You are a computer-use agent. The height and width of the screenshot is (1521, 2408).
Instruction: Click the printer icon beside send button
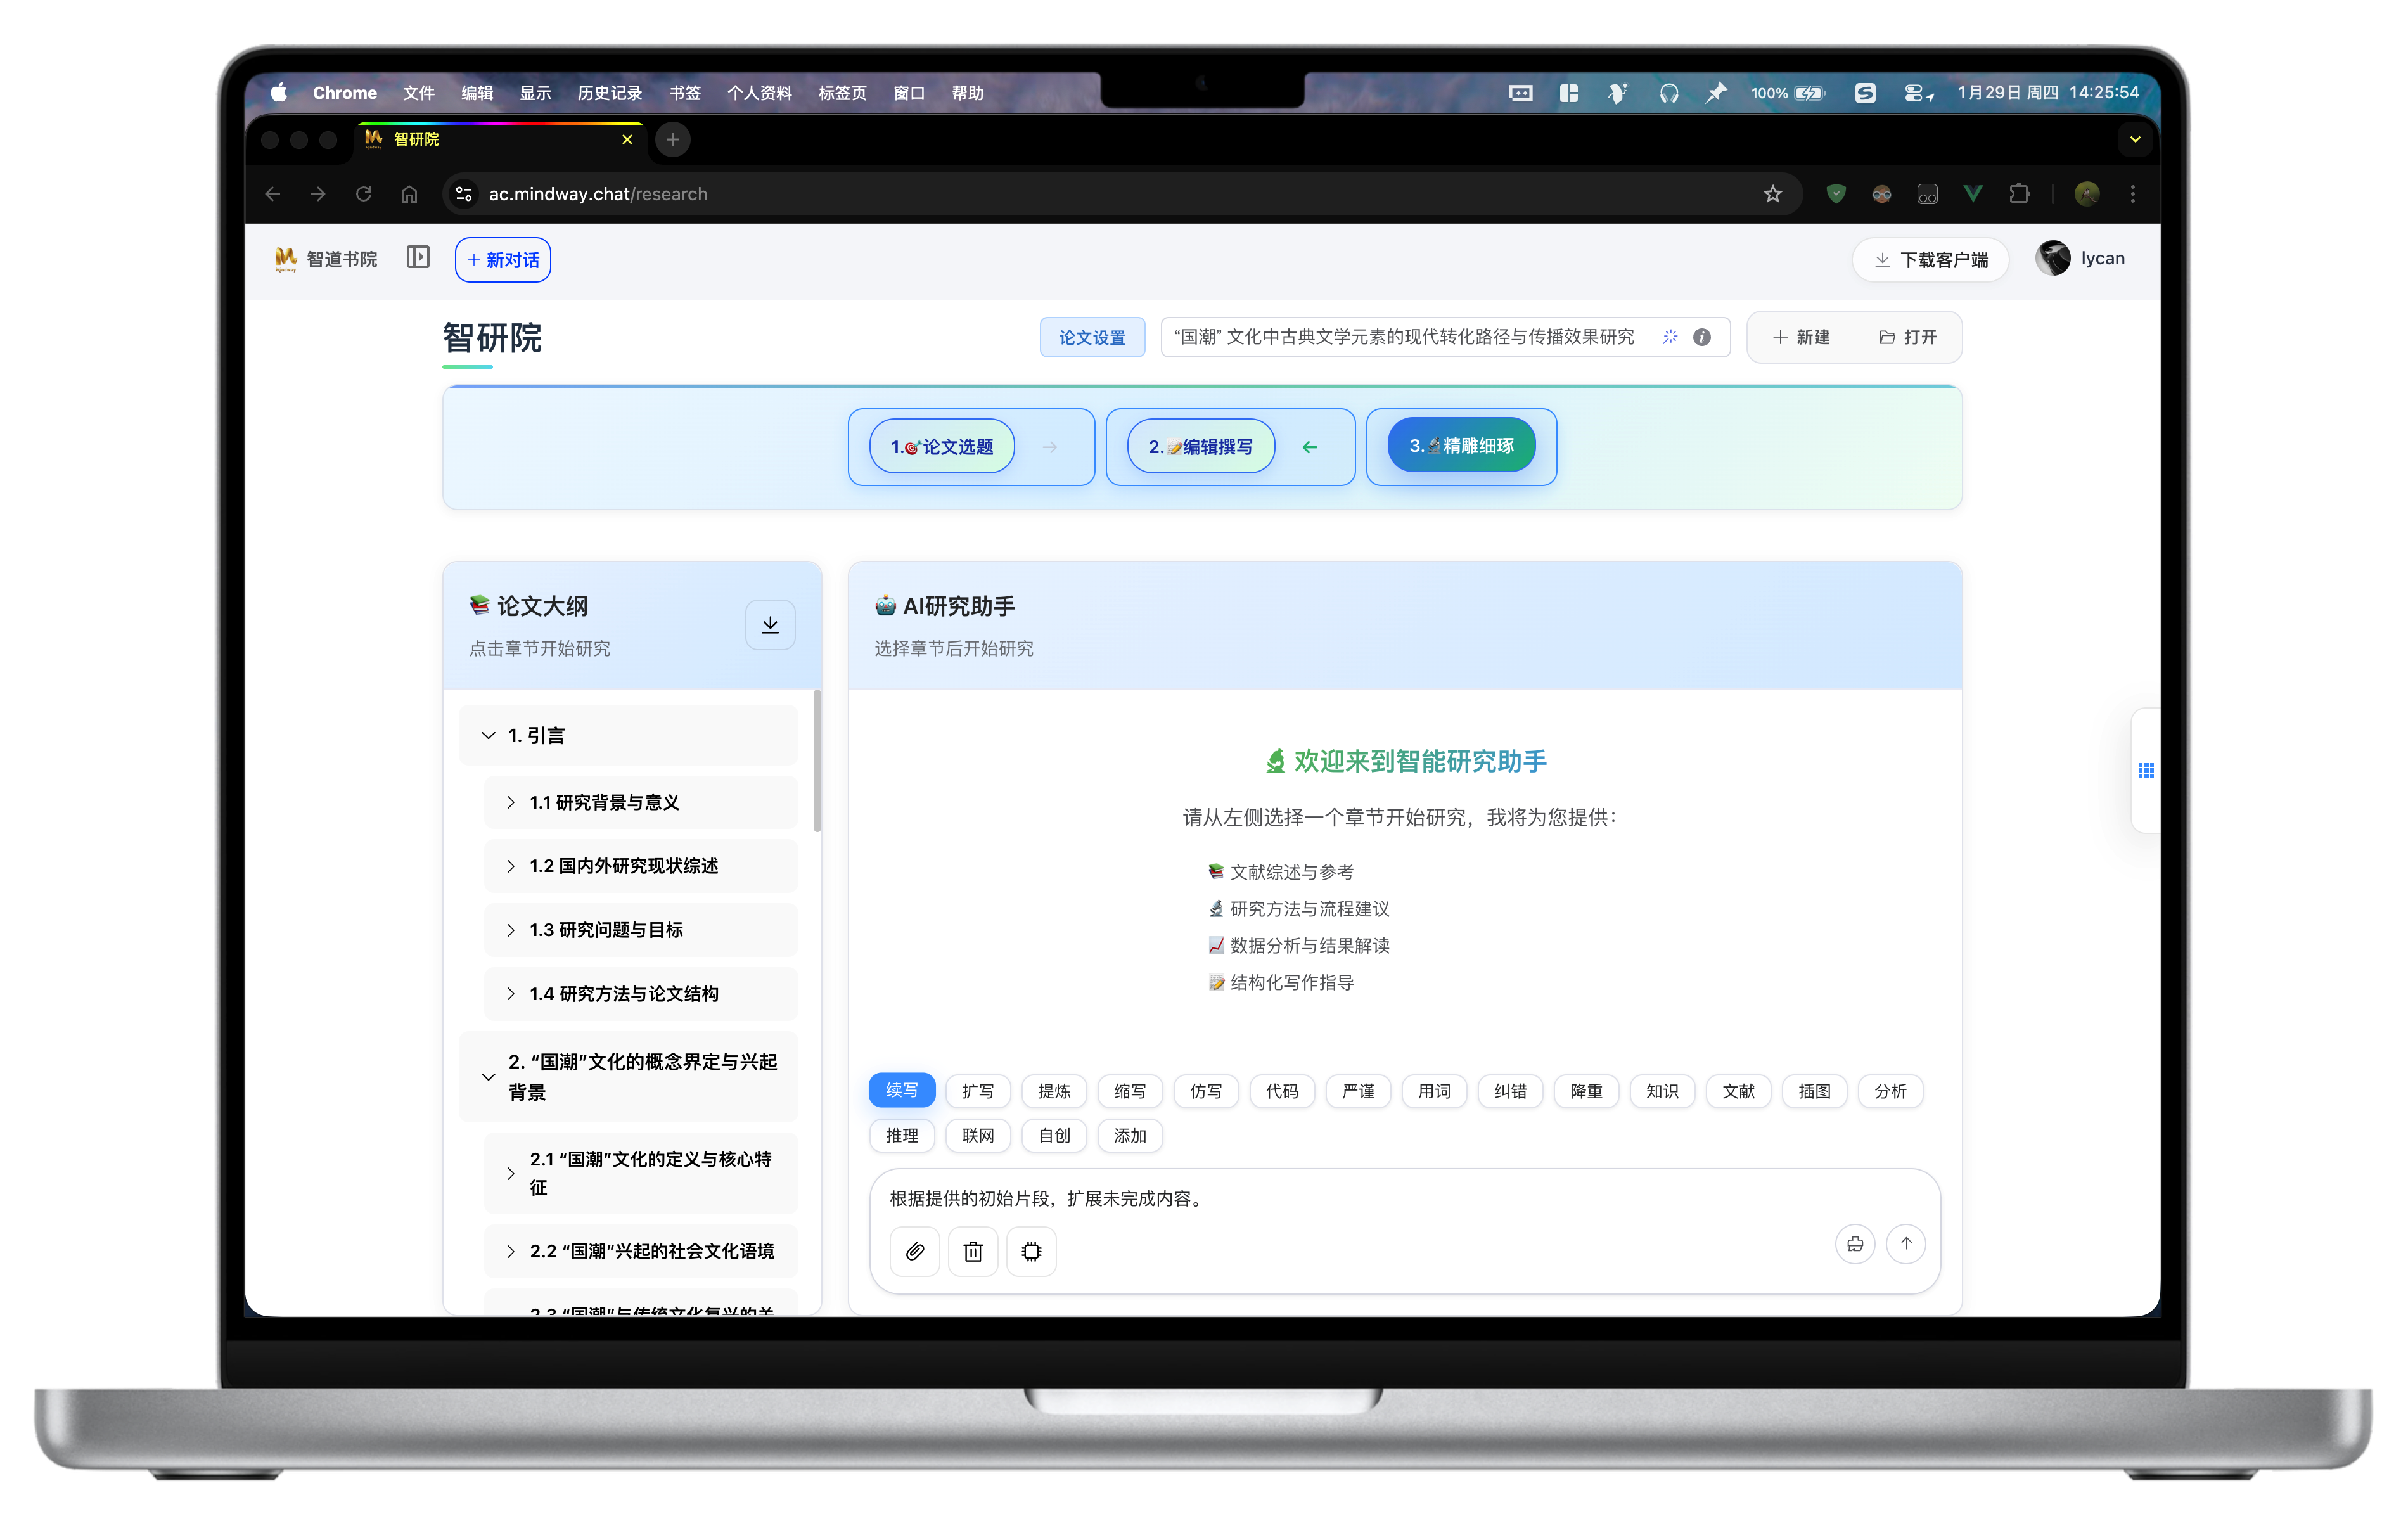[1855, 1243]
